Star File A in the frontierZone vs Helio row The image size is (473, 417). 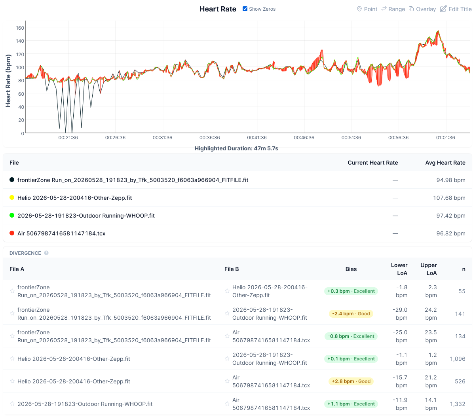click(x=12, y=291)
